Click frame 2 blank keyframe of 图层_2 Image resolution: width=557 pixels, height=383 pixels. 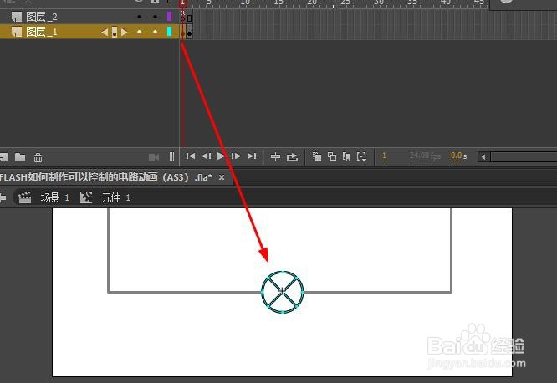(189, 18)
